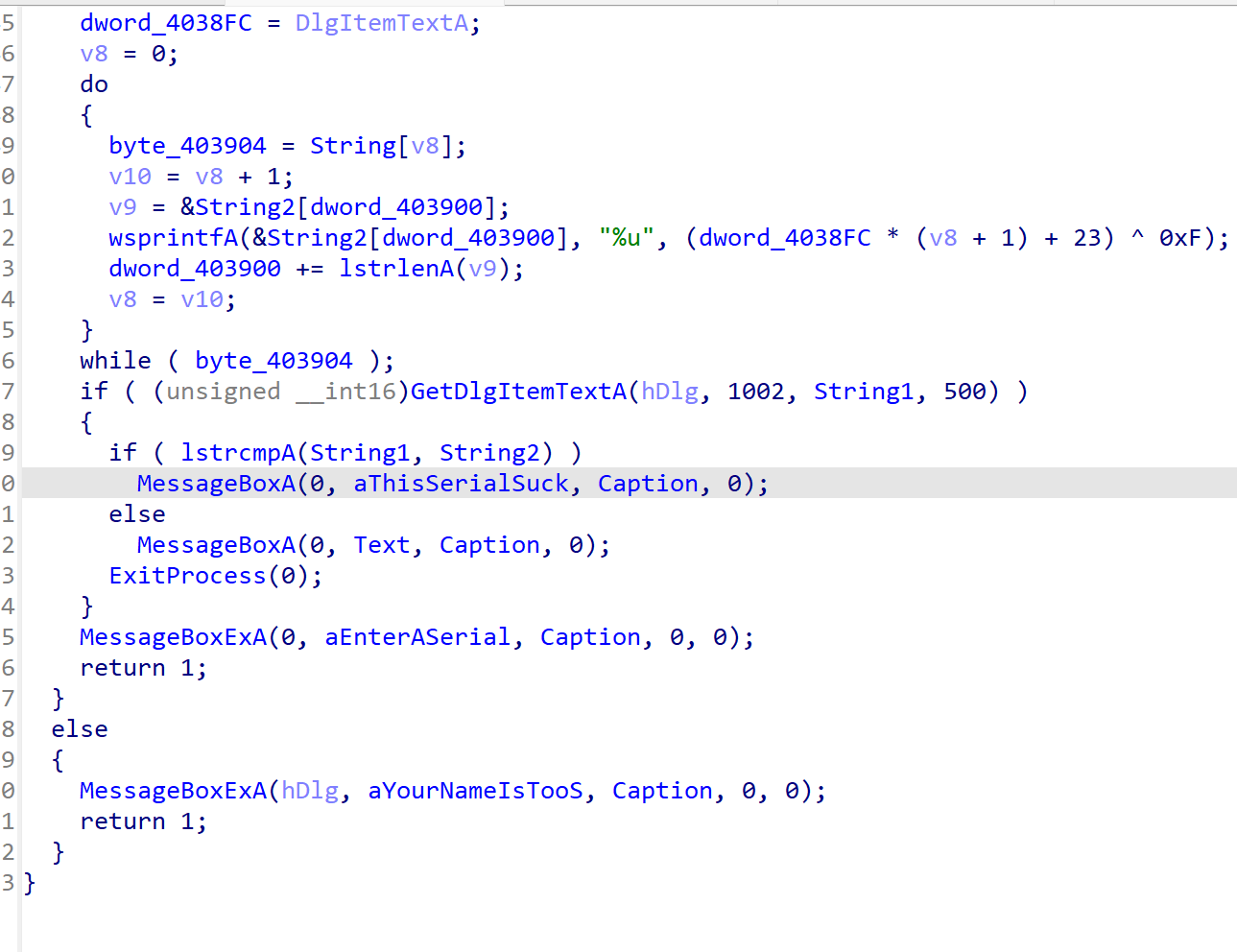Click Caption in the aEnterASerial MessageBoxExA line
The image size is (1237, 952).
pyautogui.click(x=590, y=637)
